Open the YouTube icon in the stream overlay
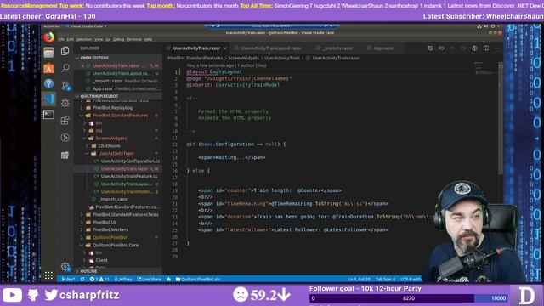 click(x=12, y=295)
